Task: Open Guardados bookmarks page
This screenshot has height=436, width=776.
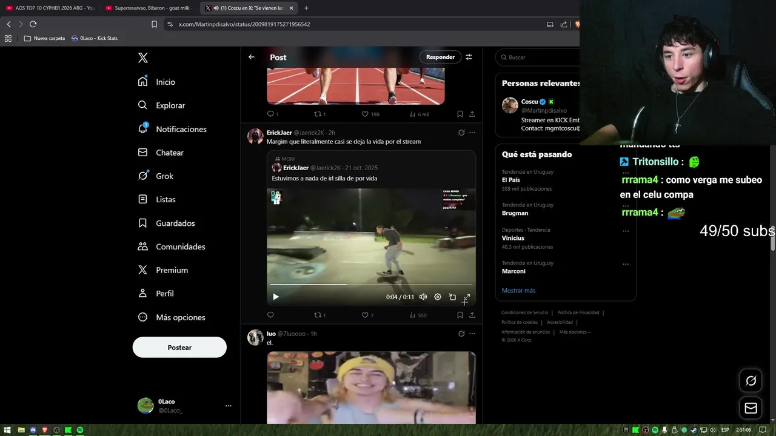Action: 167,223
